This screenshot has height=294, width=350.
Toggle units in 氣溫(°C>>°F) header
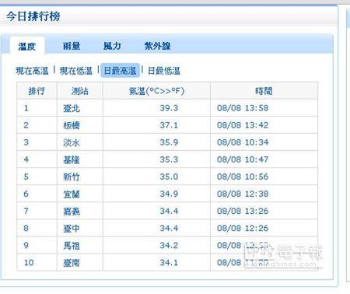(156, 91)
